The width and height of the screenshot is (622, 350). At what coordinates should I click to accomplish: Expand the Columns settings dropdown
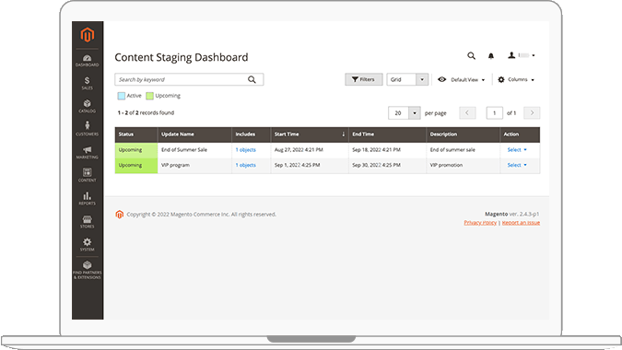(516, 80)
